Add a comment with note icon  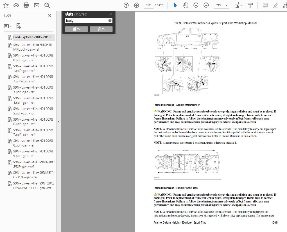pos(265,5)
